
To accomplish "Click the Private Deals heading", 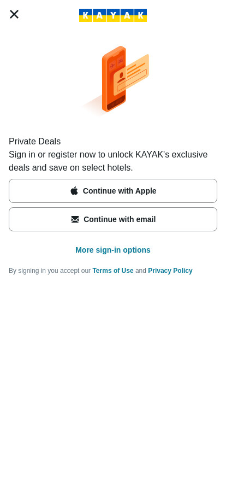I will pyautogui.click(x=34, y=142).
